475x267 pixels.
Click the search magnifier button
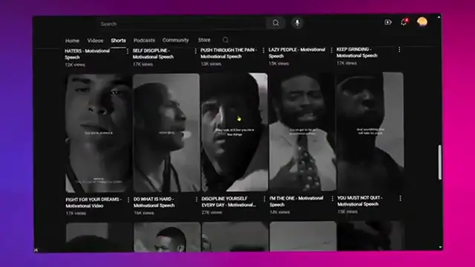coord(275,23)
